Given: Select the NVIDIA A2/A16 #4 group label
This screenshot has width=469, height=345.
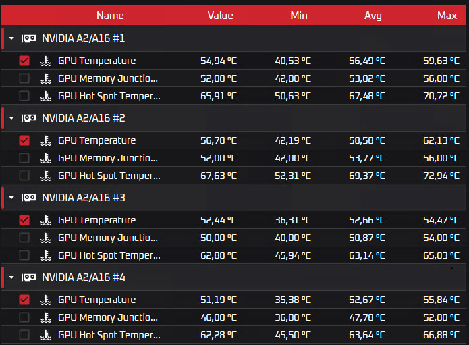Looking at the screenshot, I should pyautogui.click(x=84, y=277).
